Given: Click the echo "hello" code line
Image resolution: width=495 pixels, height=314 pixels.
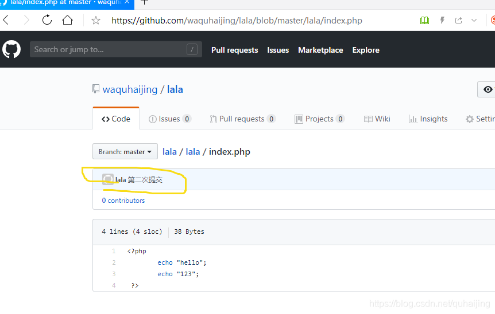Looking at the screenshot, I should coord(182,262).
